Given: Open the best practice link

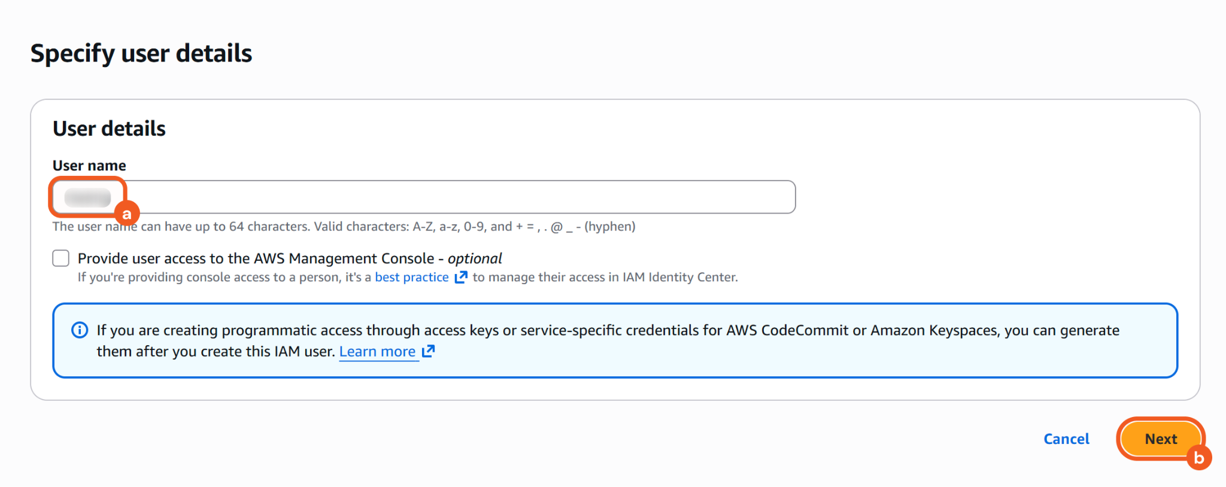Looking at the screenshot, I should (411, 277).
